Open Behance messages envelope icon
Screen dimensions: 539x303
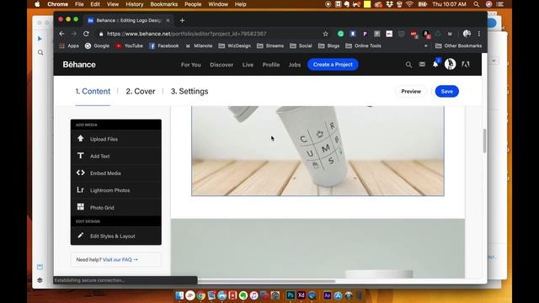pyautogui.click(x=422, y=64)
